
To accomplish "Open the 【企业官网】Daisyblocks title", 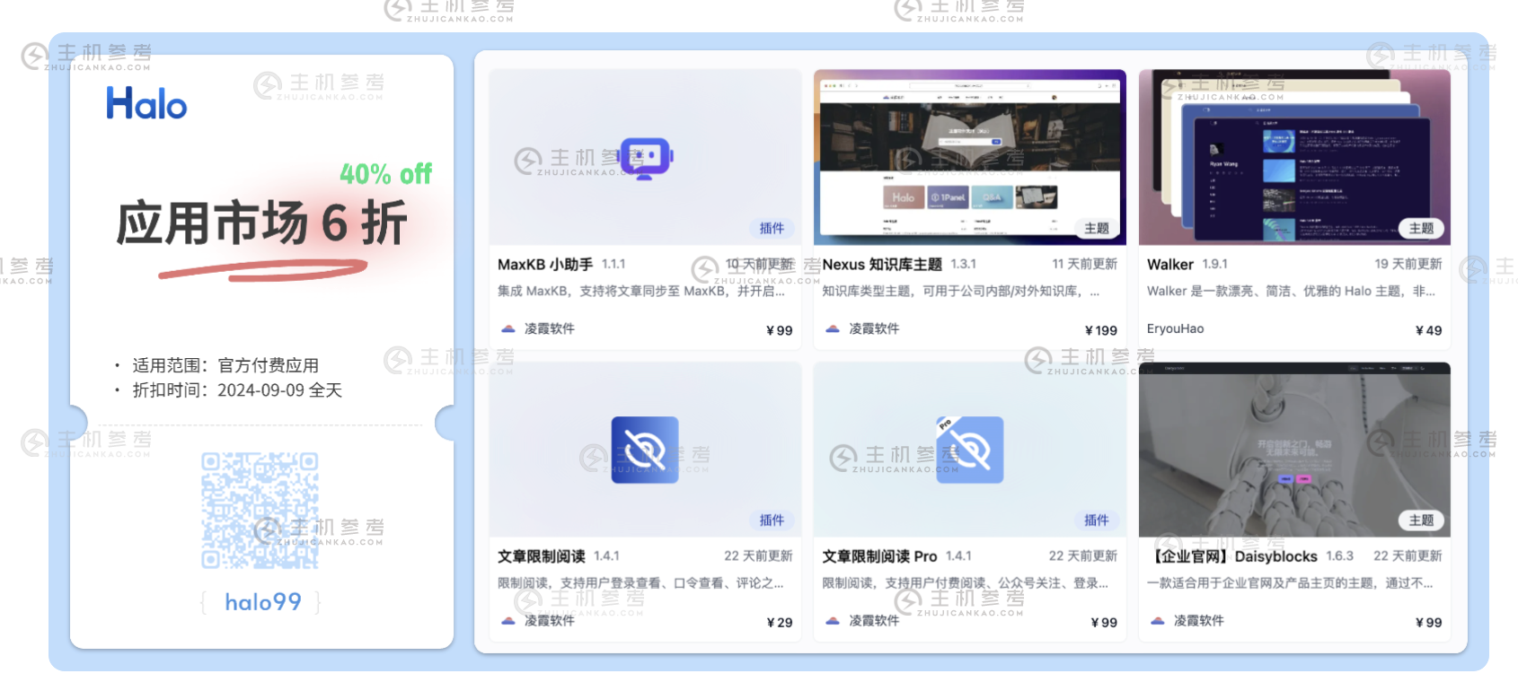I will click(x=1233, y=556).
